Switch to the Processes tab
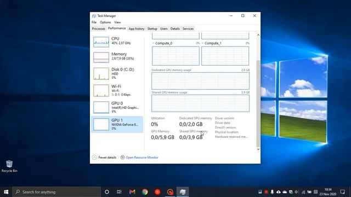 [x=99, y=29]
